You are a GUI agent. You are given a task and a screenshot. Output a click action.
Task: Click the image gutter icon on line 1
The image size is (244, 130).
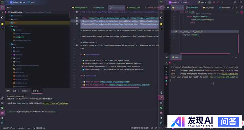pyautogui.click(x=77, y=12)
